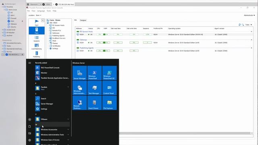The height and width of the screenshot is (145, 258).
Task: Expand the Parallels folder in Start menu
Action: click(52, 88)
